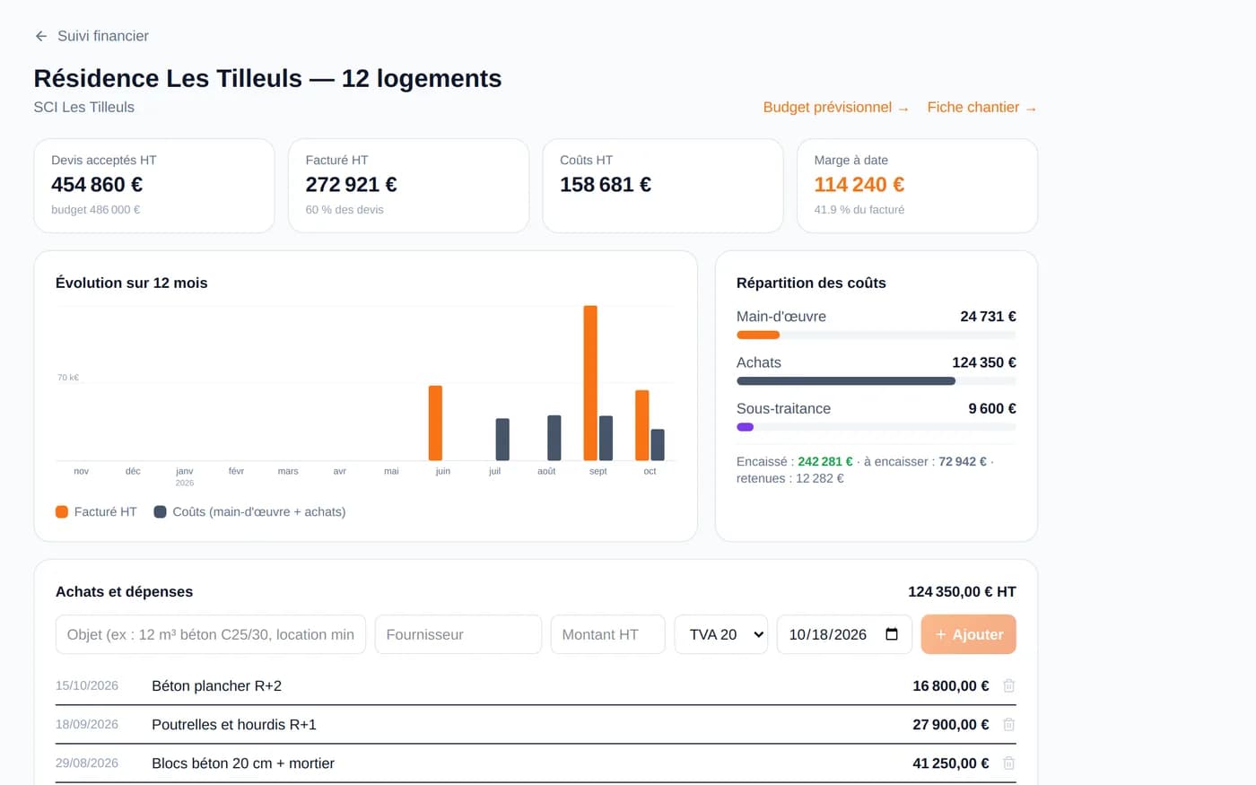Image resolution: width=1256 pixels, height=785 pixels.
Task: Click the Sous-traitance cost progress bar
Action: click(877, 427)
